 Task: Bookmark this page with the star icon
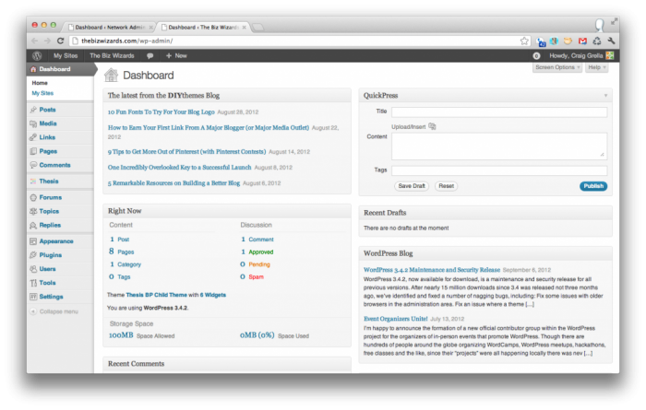(x=524, y=41)
